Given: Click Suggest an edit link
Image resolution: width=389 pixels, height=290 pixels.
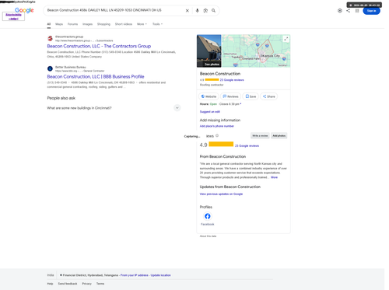Looking at the screenshot, I should coord(210,112).
